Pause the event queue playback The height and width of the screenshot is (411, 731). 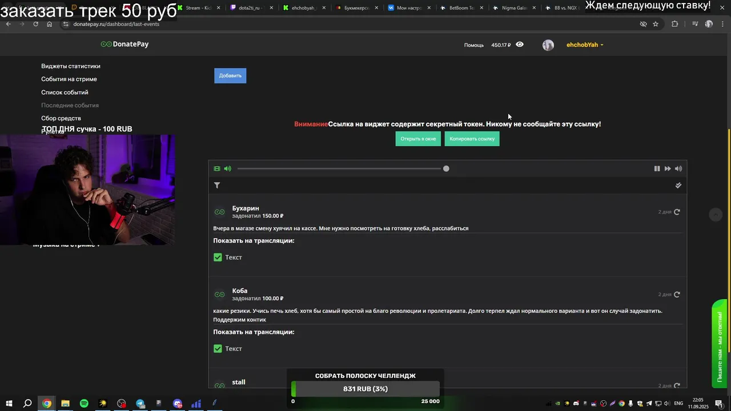click(657, 168)
